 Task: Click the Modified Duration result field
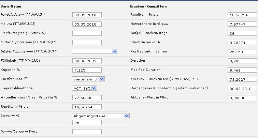[x=242, y=70]
